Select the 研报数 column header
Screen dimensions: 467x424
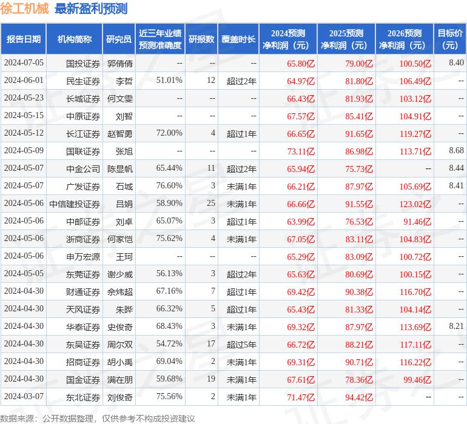click(x=201, y=39)
